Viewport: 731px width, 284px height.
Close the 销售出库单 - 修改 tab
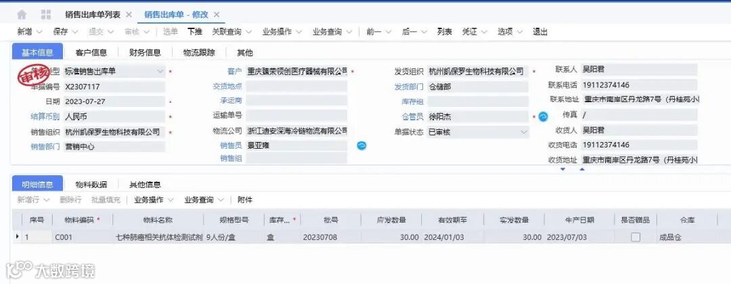coord(217,15)
